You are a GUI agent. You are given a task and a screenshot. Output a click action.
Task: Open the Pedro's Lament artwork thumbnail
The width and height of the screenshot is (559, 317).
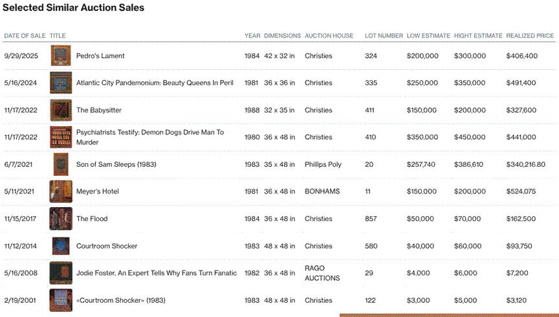[x=61, y=56]
